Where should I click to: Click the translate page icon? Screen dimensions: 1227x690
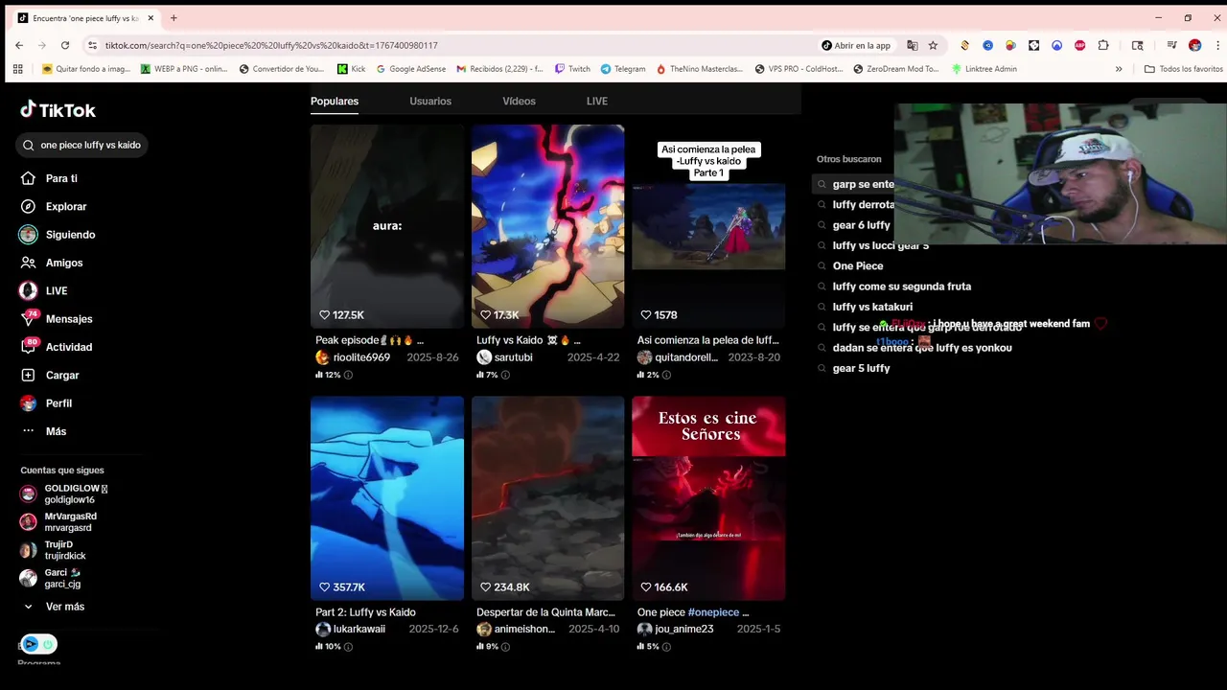pos(912,45)
